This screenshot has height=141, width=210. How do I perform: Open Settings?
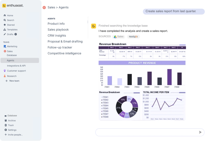[12, 130]
